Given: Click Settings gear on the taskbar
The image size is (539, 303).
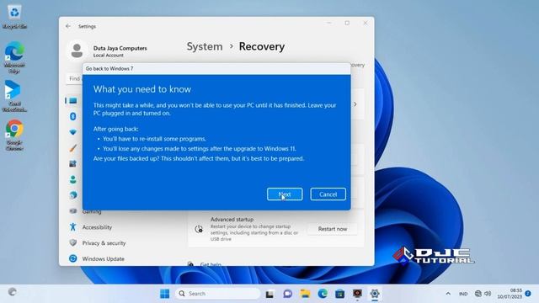Looking at the screenshot, I should tap(375, 294).
